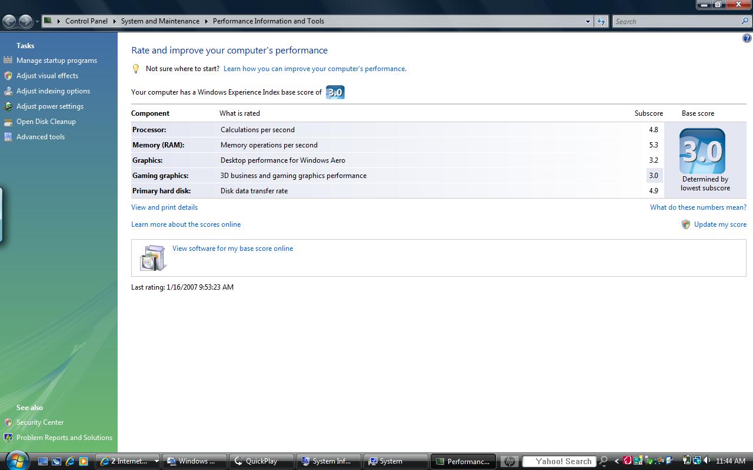
Task: Open Security Center link
Action: pyautogui.click(x=40, y=422)
